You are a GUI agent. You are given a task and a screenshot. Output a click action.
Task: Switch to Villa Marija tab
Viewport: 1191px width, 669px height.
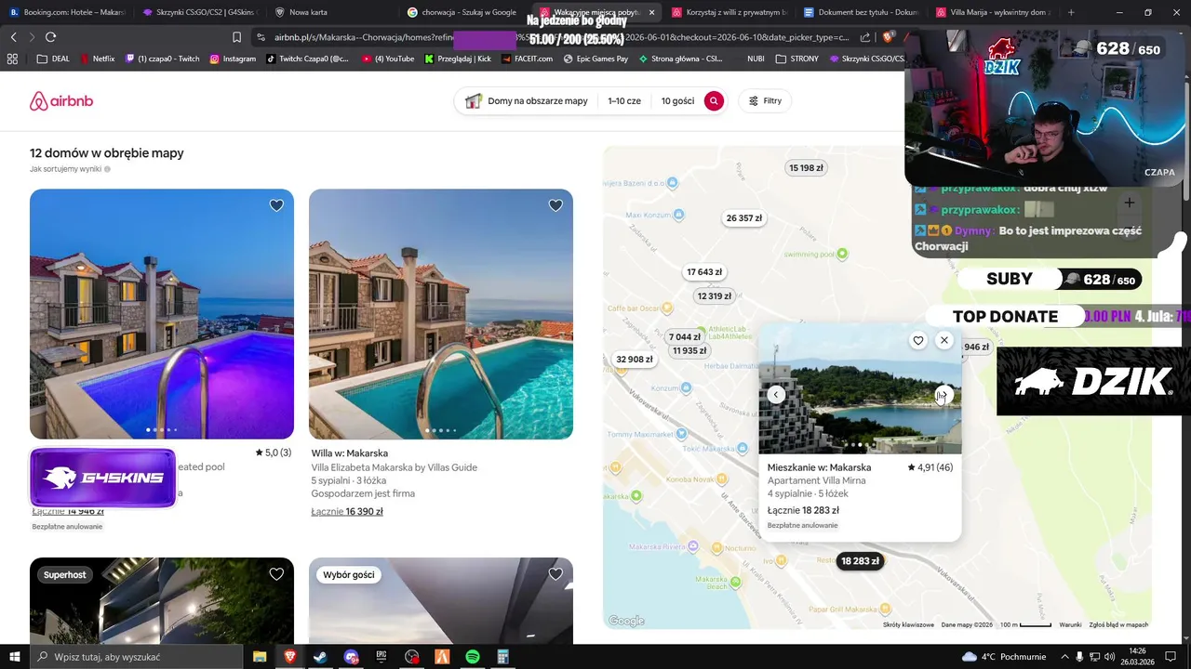(995, 12)
